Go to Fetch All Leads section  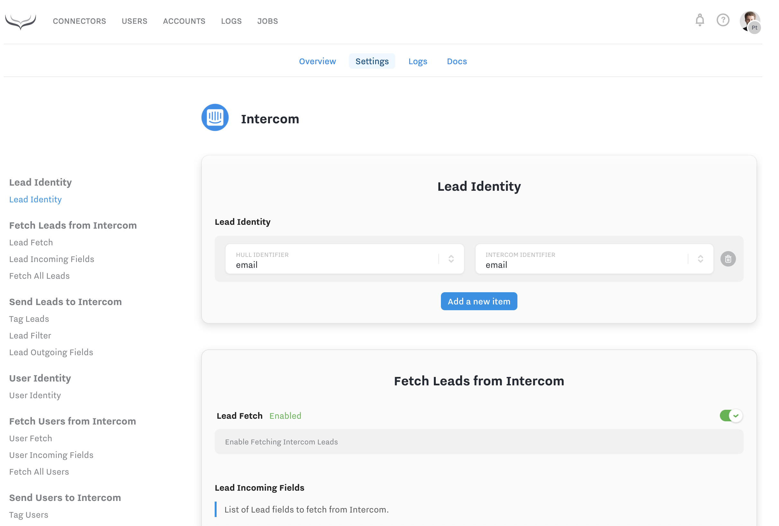point(39,276)
